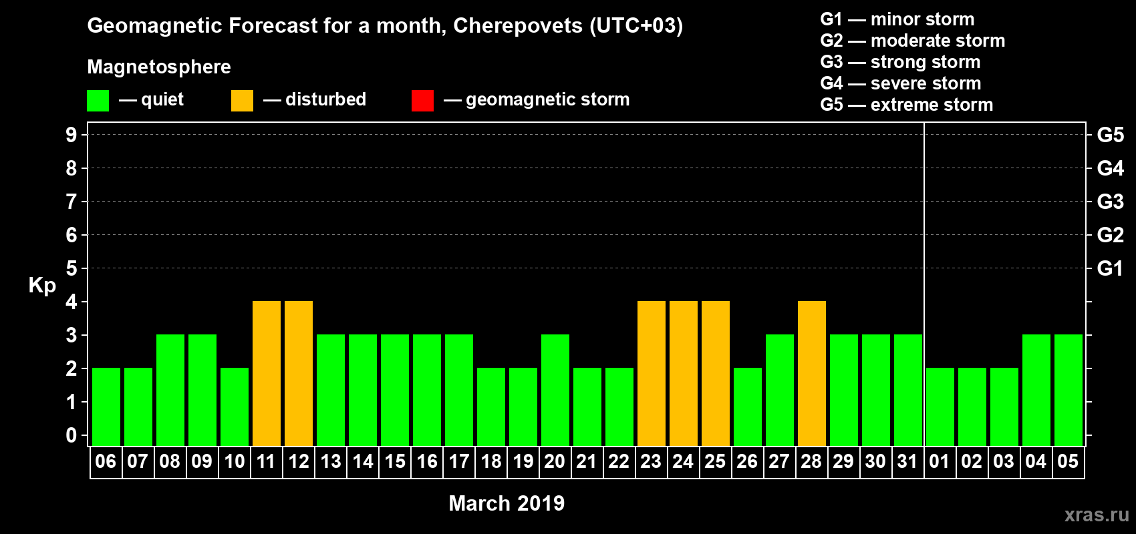
Task: Click the orange bar for March 23
Action: tap(652, 373)
